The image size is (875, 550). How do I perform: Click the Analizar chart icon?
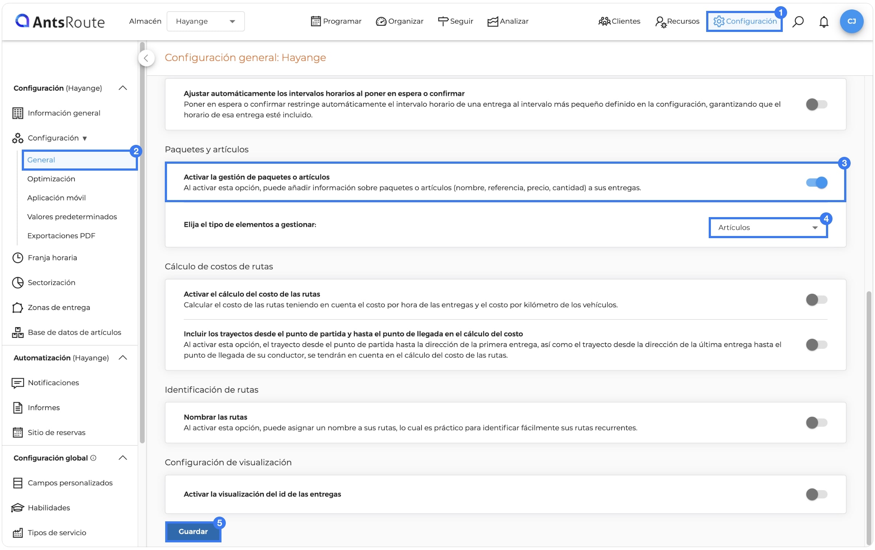[x=492, y=21]
